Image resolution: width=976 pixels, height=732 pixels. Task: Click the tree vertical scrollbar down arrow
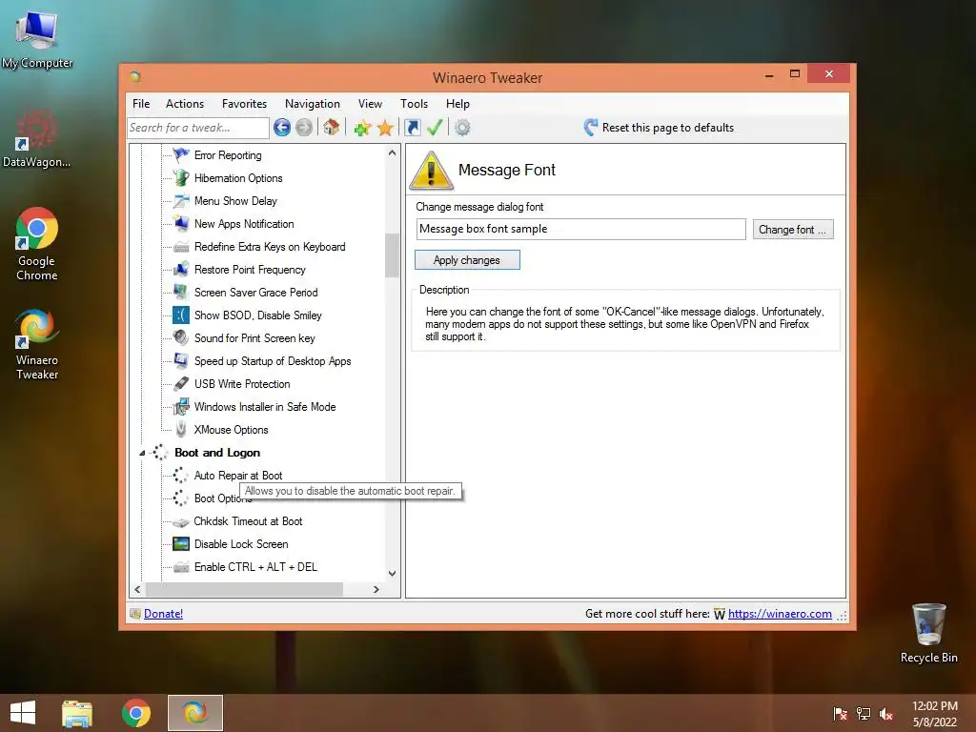point(392,573)
